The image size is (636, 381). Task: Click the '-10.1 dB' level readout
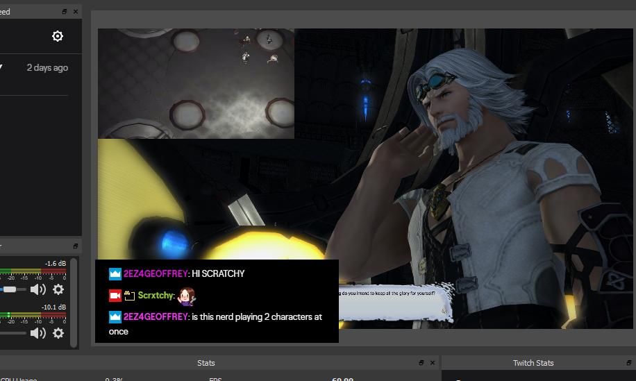tap(53, 307)
